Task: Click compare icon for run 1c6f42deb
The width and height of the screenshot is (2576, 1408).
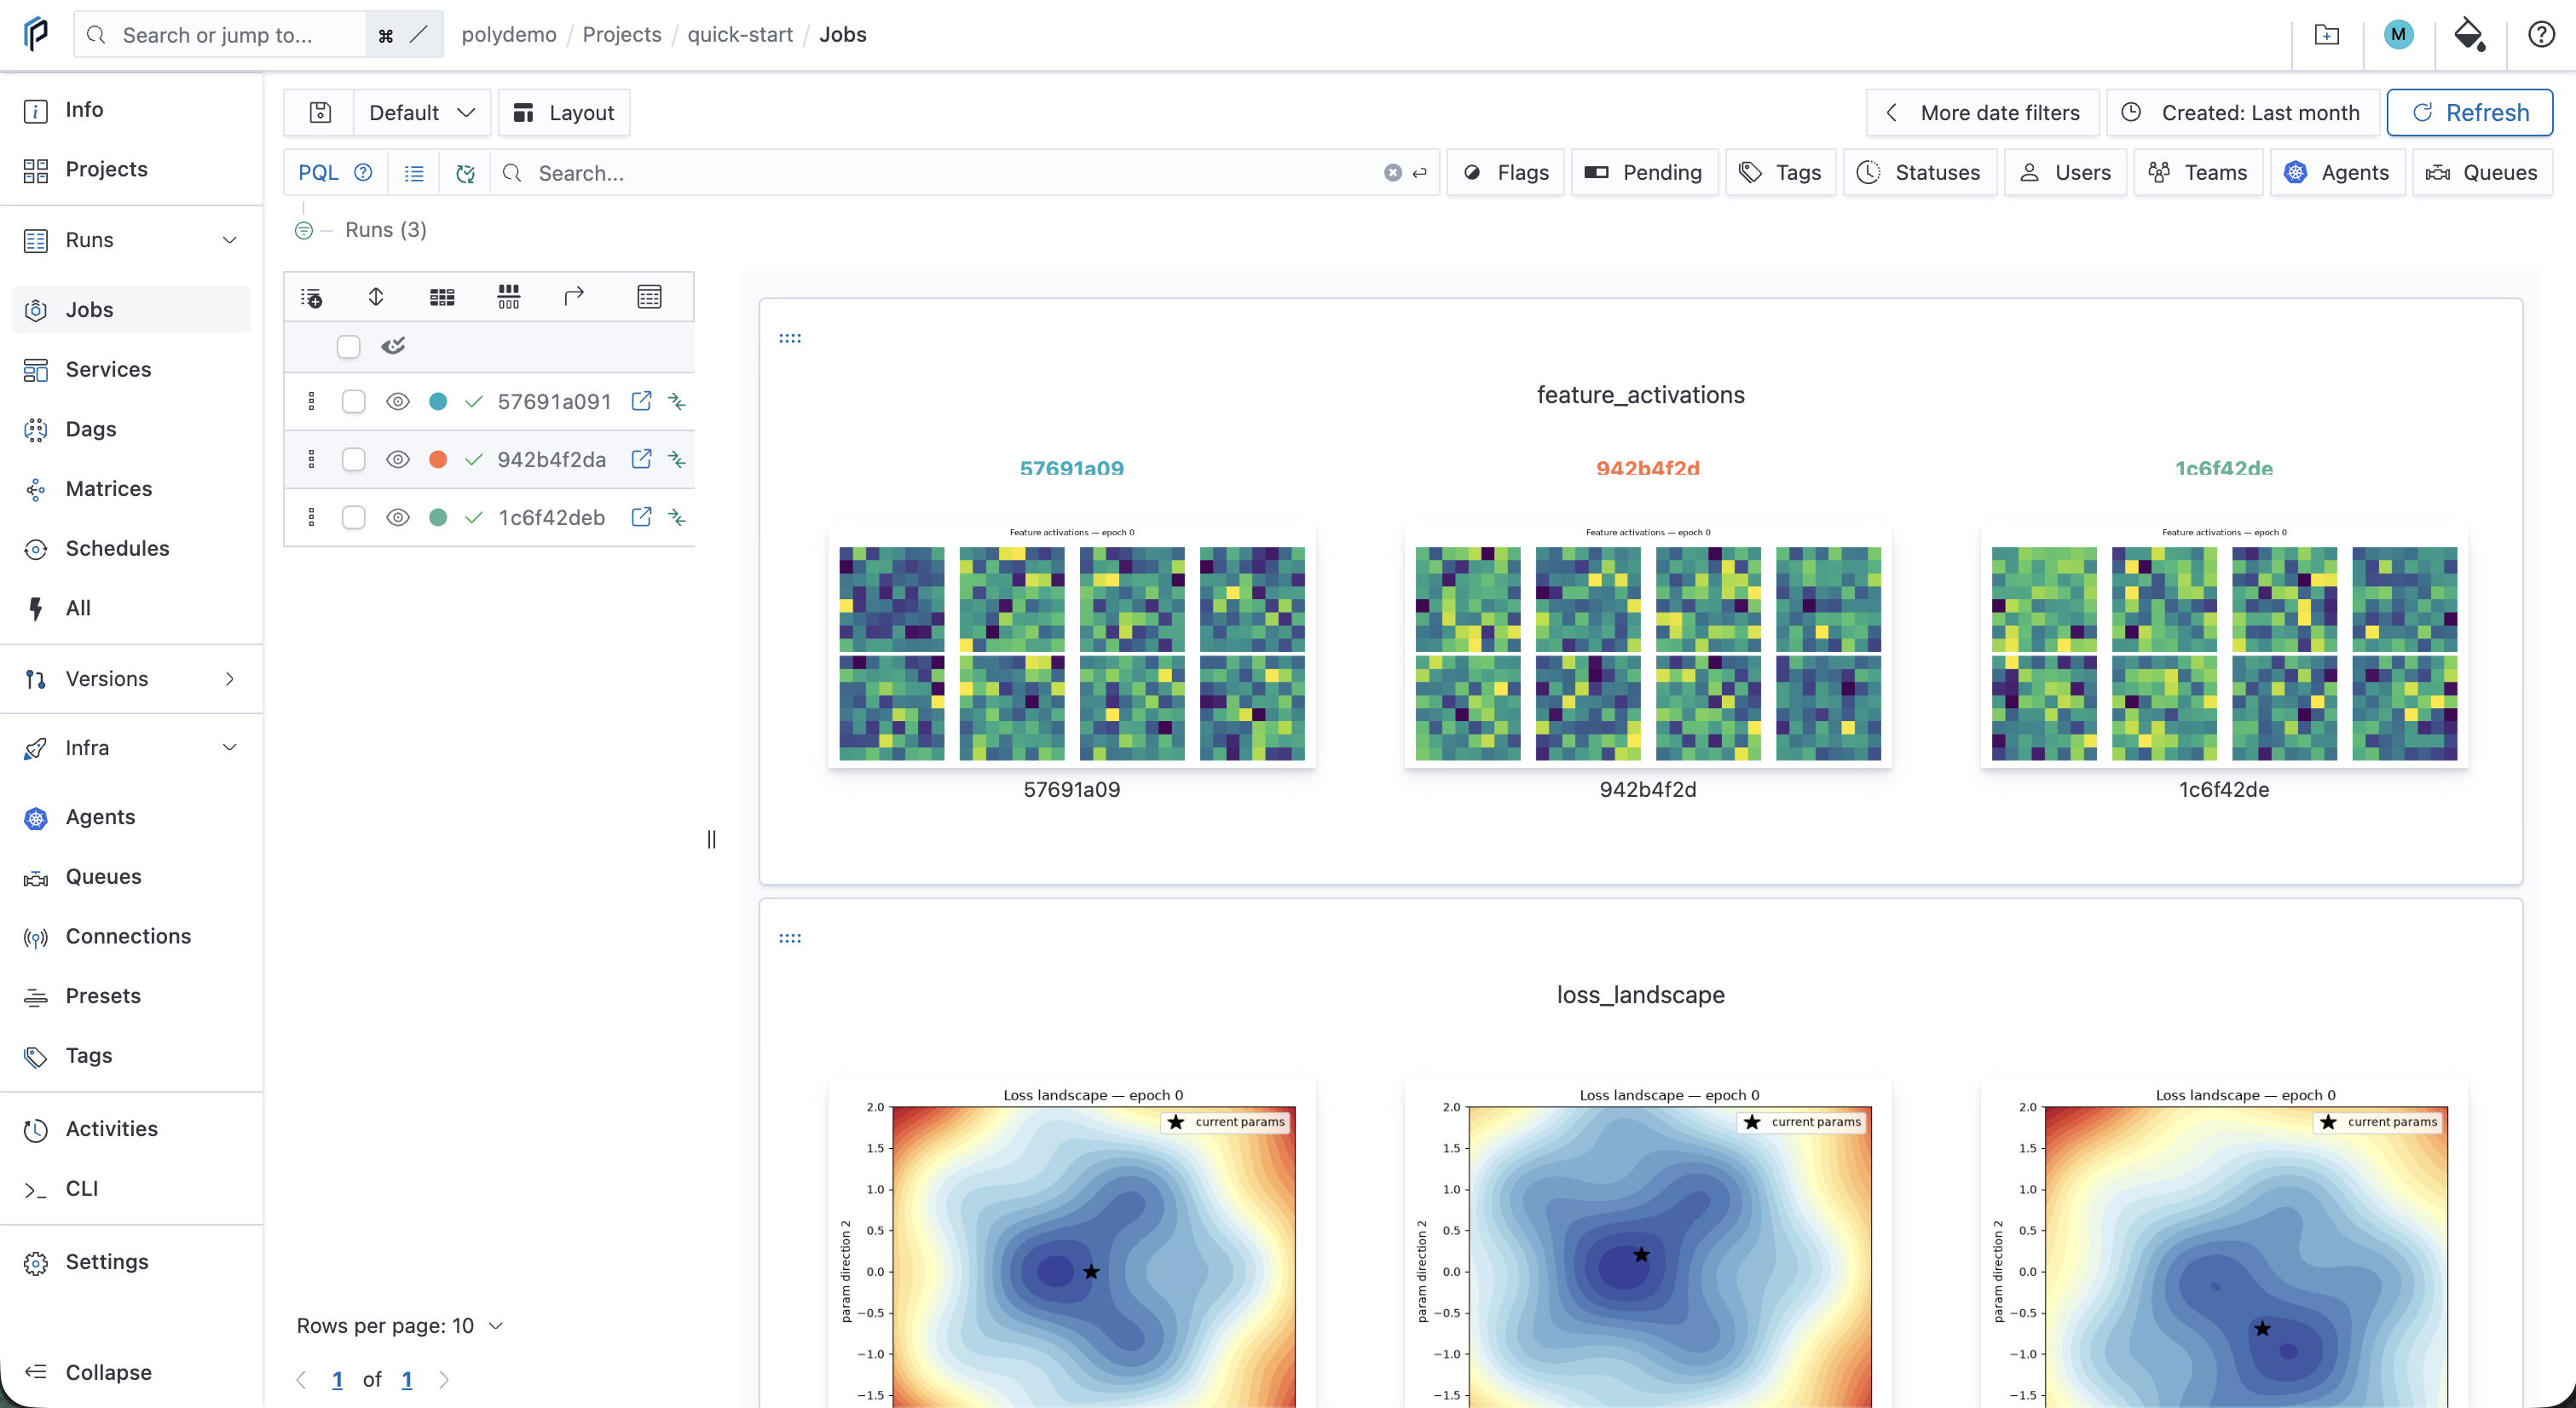Action: (x=677, y=518)
